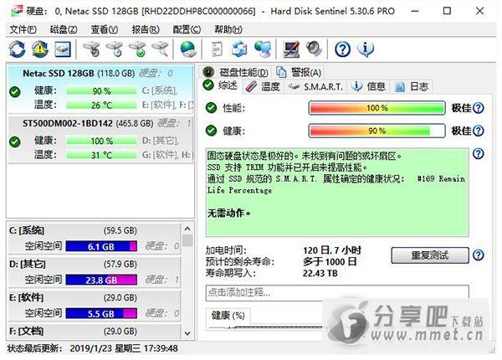
Task: Click the C: free space 6.1 GB bar
Action: (x=101, y=246)
